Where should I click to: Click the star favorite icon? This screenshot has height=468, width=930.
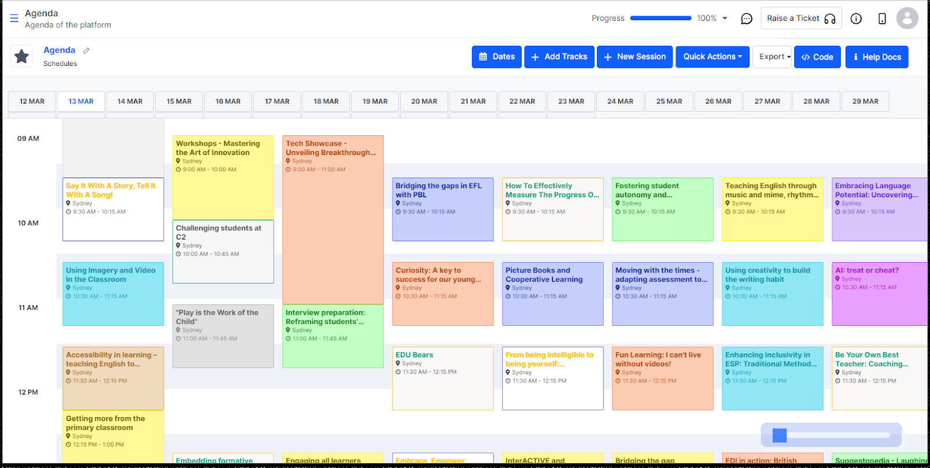click(21, 56)
